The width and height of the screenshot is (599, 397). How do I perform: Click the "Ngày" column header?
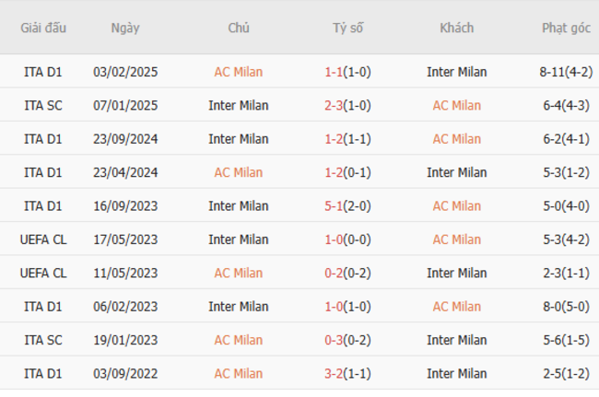(x=125, y=28)
